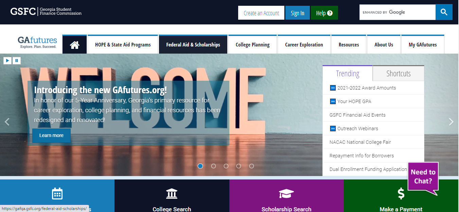Image resolution: width=459 pixels, height=212 pixels.
Task: Open the Outreach Webinars link
Action: (358, 129)
